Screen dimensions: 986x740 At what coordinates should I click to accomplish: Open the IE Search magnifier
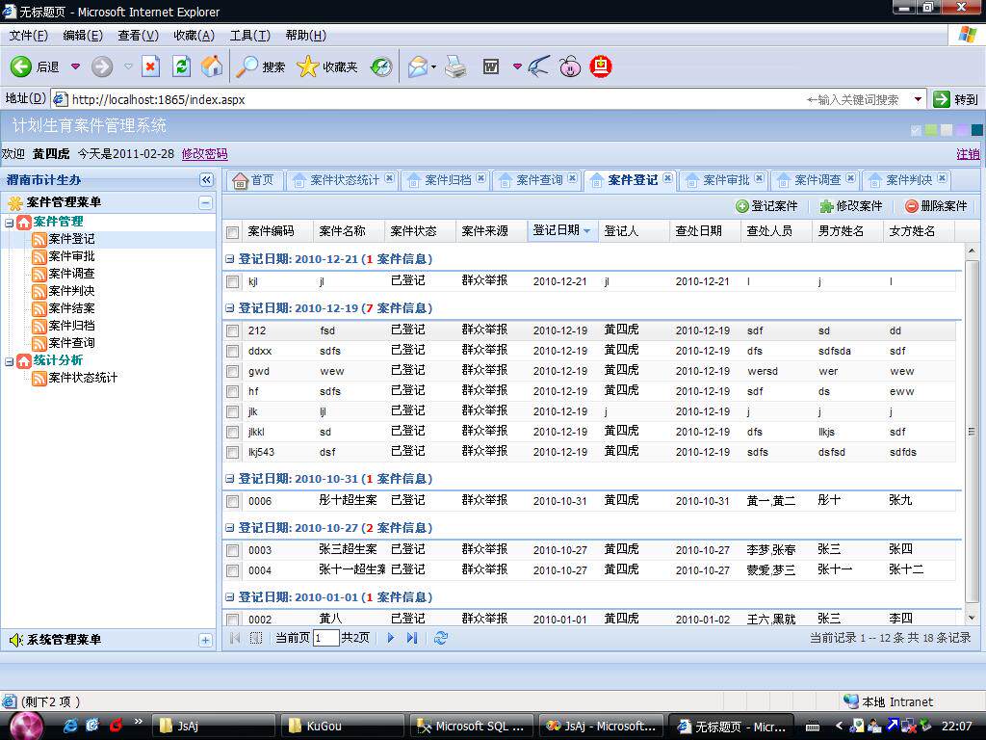tap(246, 66)
